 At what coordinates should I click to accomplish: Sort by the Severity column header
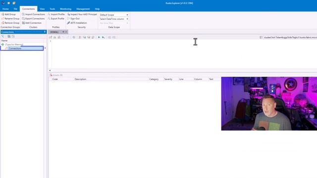[x=168, y=79]
